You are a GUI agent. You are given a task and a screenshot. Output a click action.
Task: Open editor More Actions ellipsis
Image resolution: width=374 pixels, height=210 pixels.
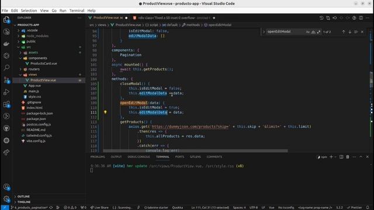coord(368,18)
